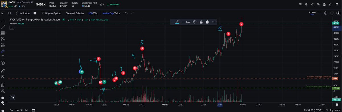
Task: Toggle lock on the selected drawing
Action: (201, 22)
